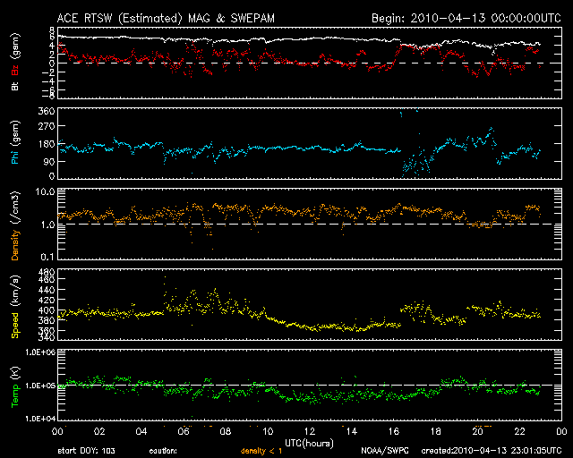The height and width of the screenshot is (458, 573).
Task: Click the '08' hour label on time axis
Action: [x=226, y=432]
